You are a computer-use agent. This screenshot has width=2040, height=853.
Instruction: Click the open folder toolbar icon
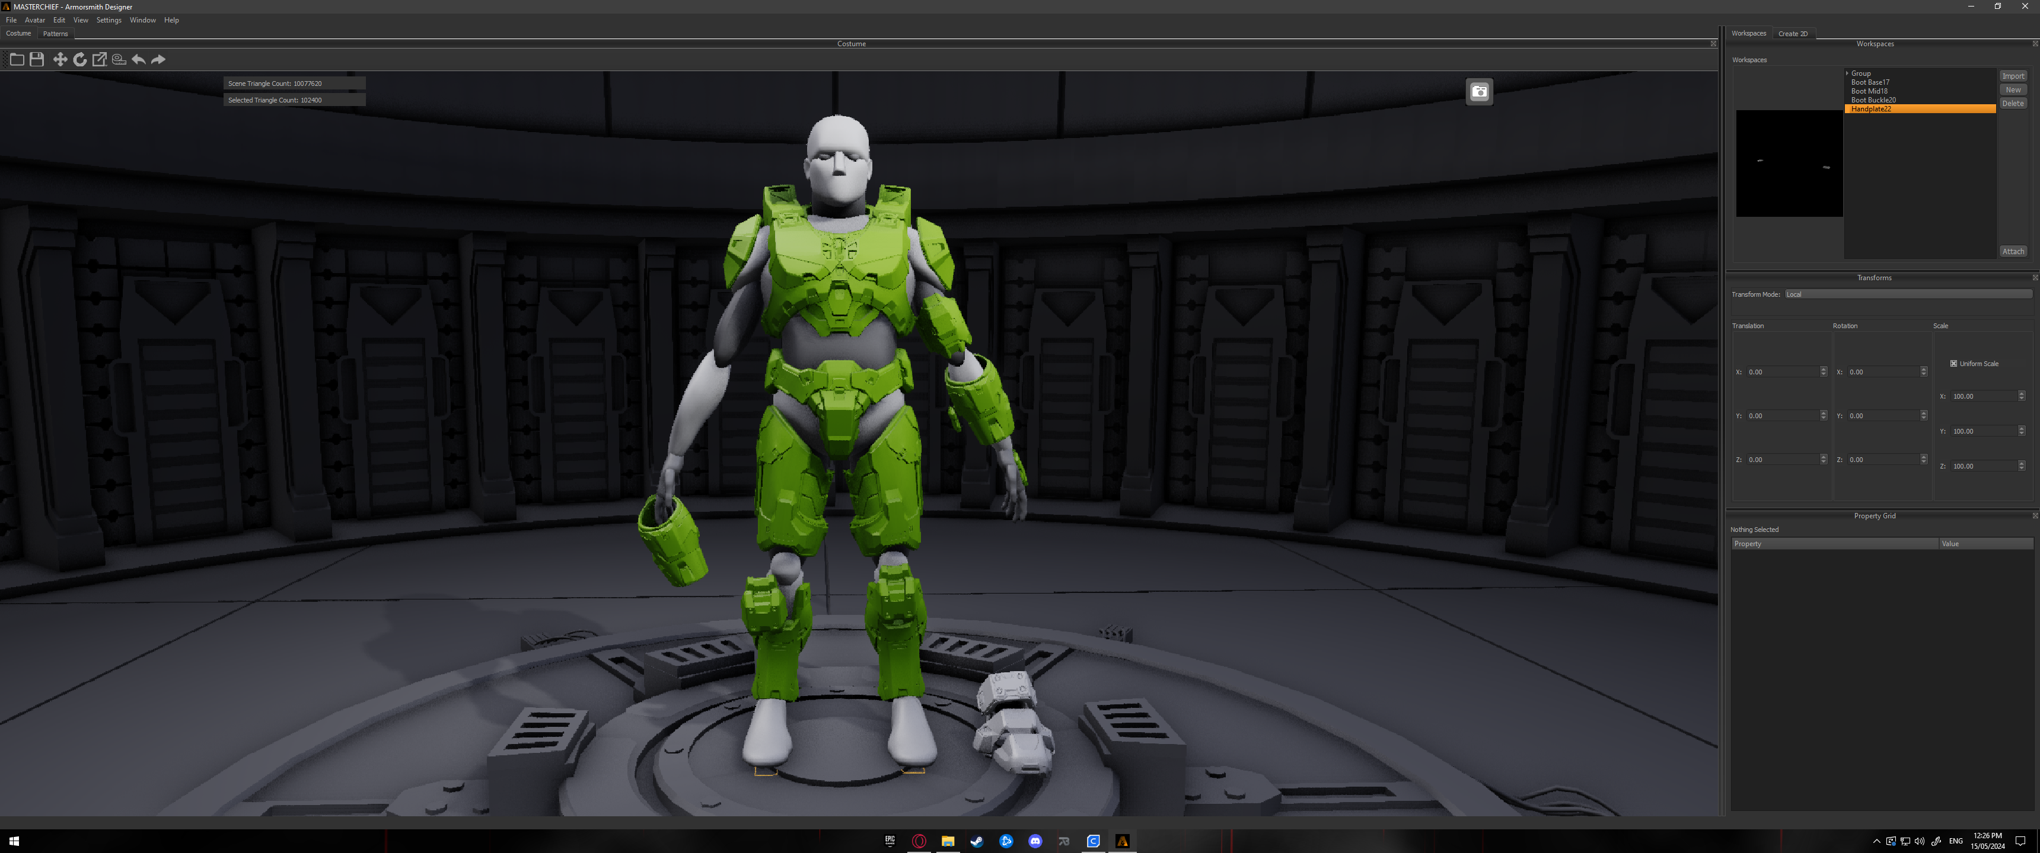[17, 59]
